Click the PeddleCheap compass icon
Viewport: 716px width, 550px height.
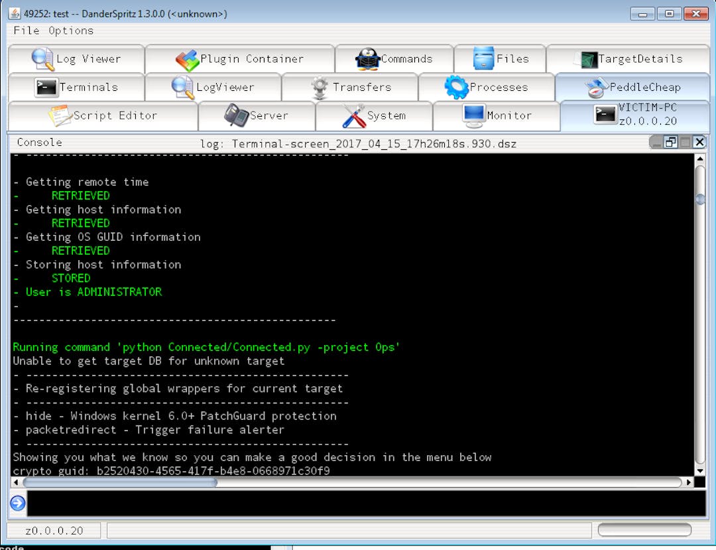[597, 88]
